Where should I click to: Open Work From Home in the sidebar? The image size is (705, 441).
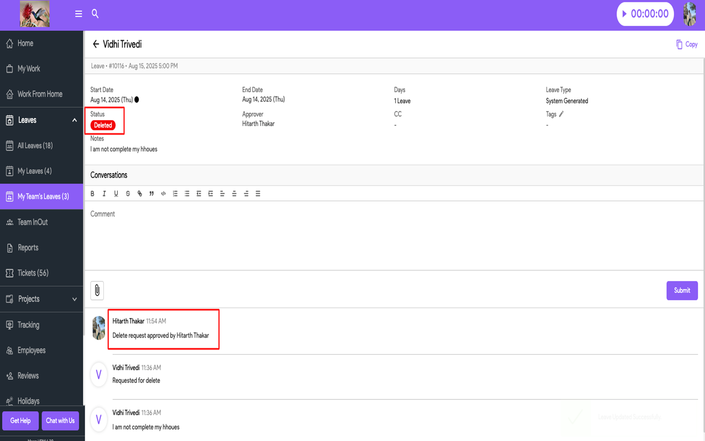point(42,94)
